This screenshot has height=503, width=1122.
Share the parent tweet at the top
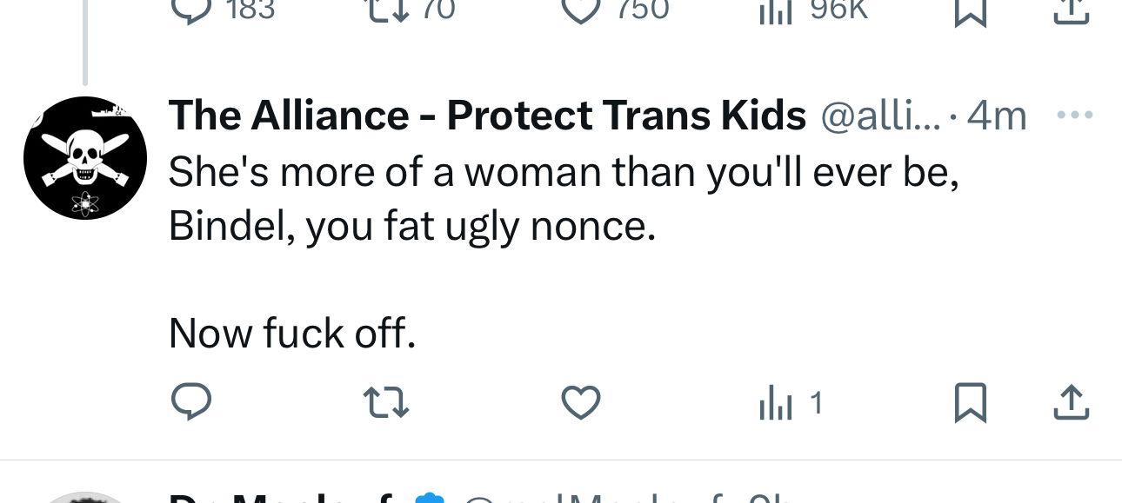point(1072,9)
